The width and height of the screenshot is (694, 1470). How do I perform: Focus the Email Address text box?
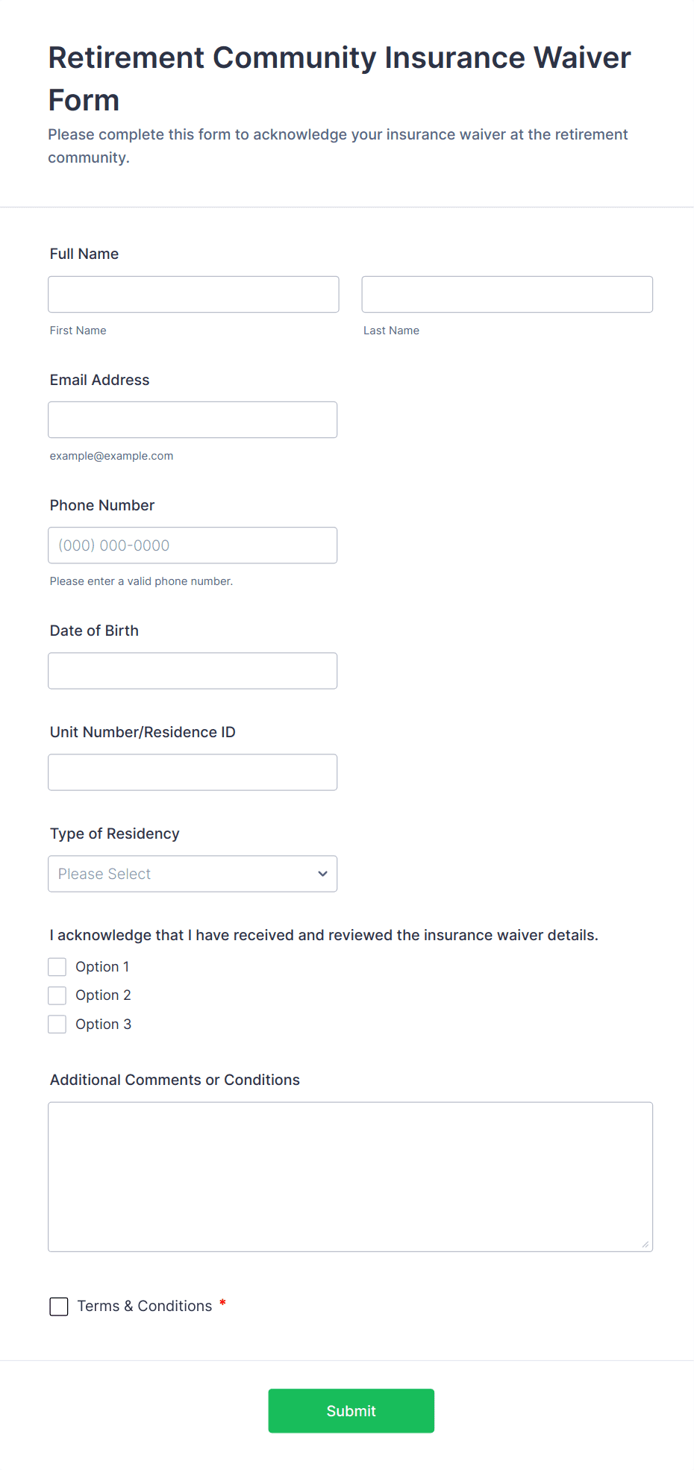coord(193,420)
